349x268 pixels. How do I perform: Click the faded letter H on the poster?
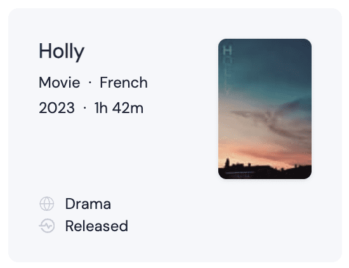227,50
